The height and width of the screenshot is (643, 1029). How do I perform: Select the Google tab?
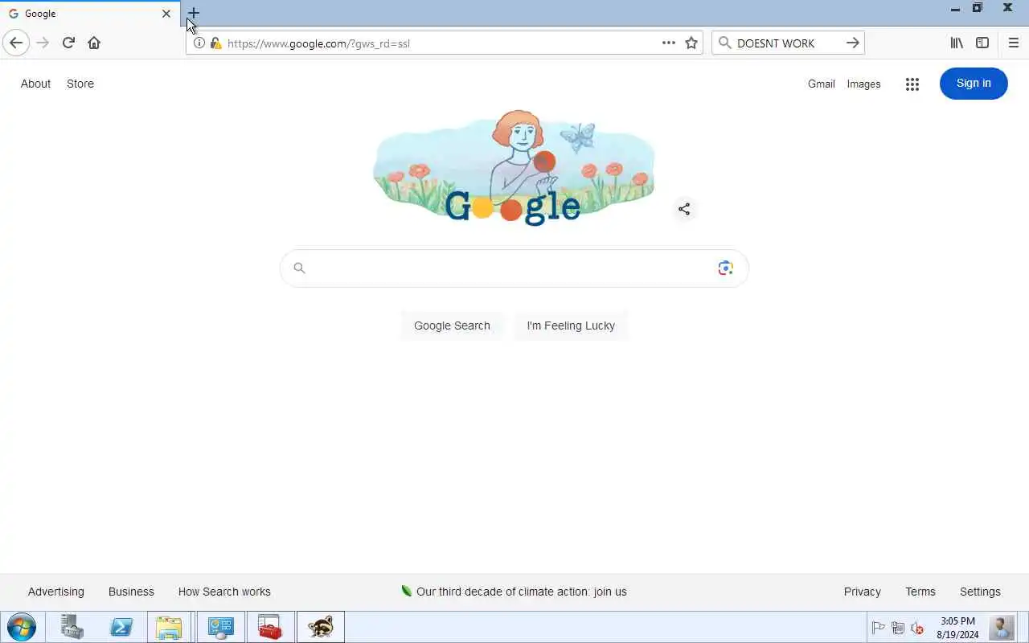click(x=90, y=14)
